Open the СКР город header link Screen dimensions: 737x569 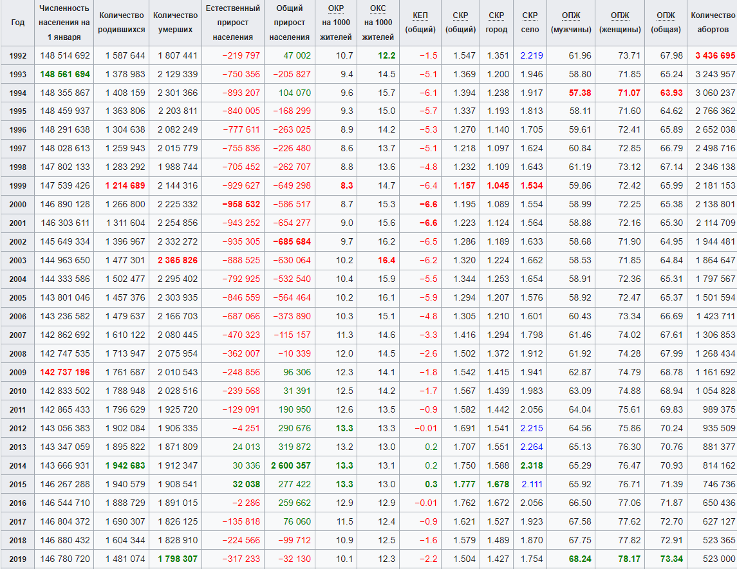[496, 15]
